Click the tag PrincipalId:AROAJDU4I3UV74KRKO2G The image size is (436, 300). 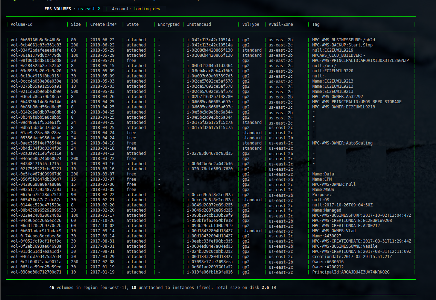point(351,272)
